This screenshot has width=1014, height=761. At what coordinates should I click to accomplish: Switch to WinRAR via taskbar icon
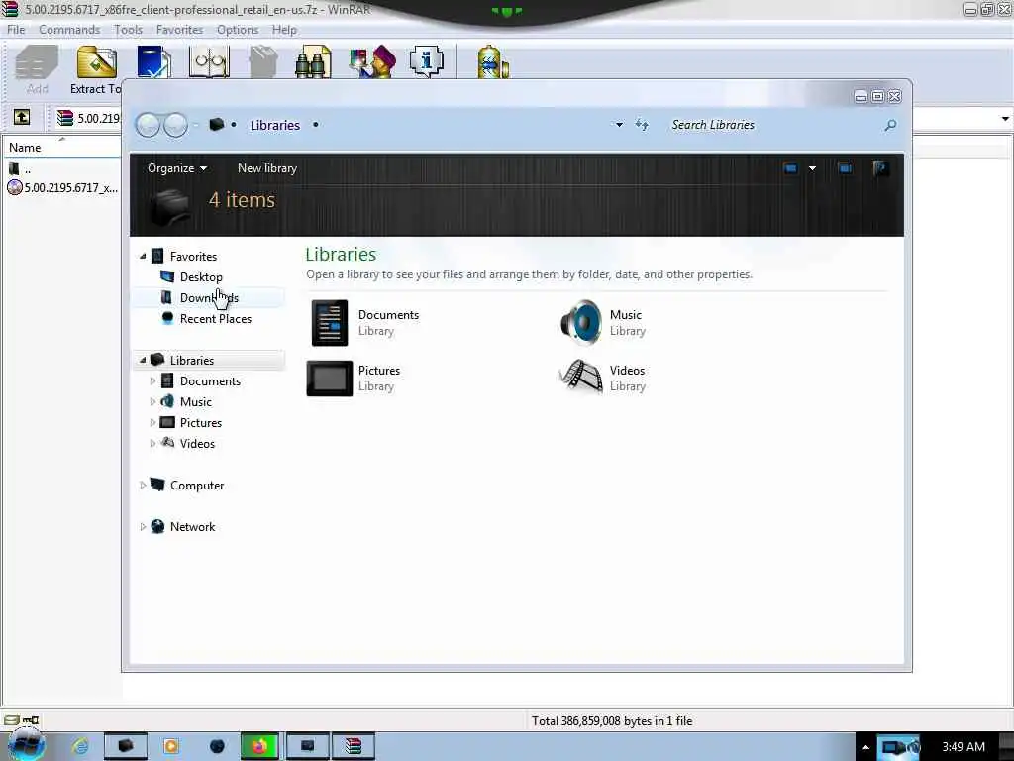354,746
